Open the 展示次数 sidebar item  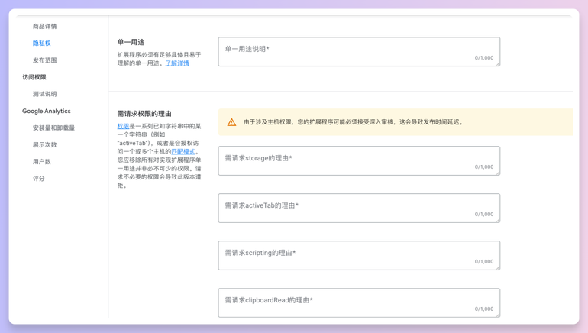(x=44, y=145)
